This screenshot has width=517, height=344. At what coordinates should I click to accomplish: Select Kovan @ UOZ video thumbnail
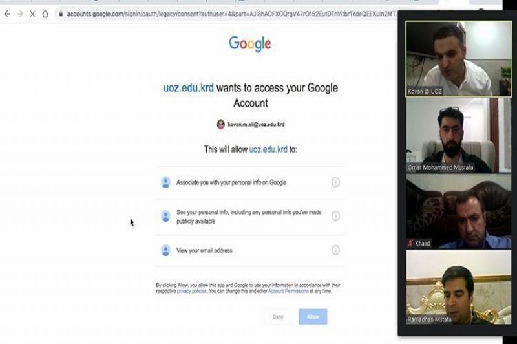(458, 59)
